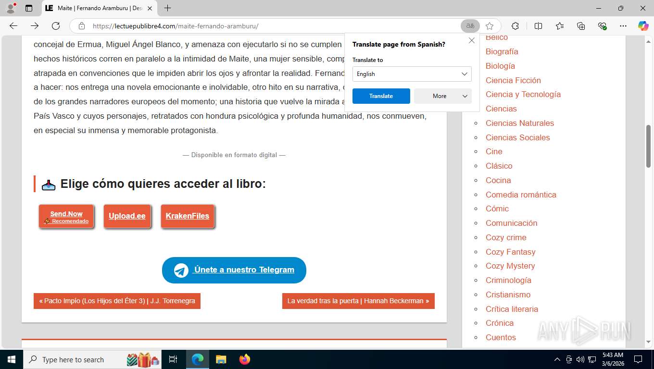Open the Ciencias Naturales category
This screenshot has width=654, height=369.
(x=520, y=123)
